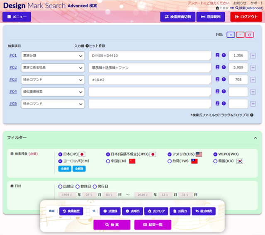Screen dimensions: 265x235
Task: Click the help icon beside ヒット件数
Action: (87, 46)
